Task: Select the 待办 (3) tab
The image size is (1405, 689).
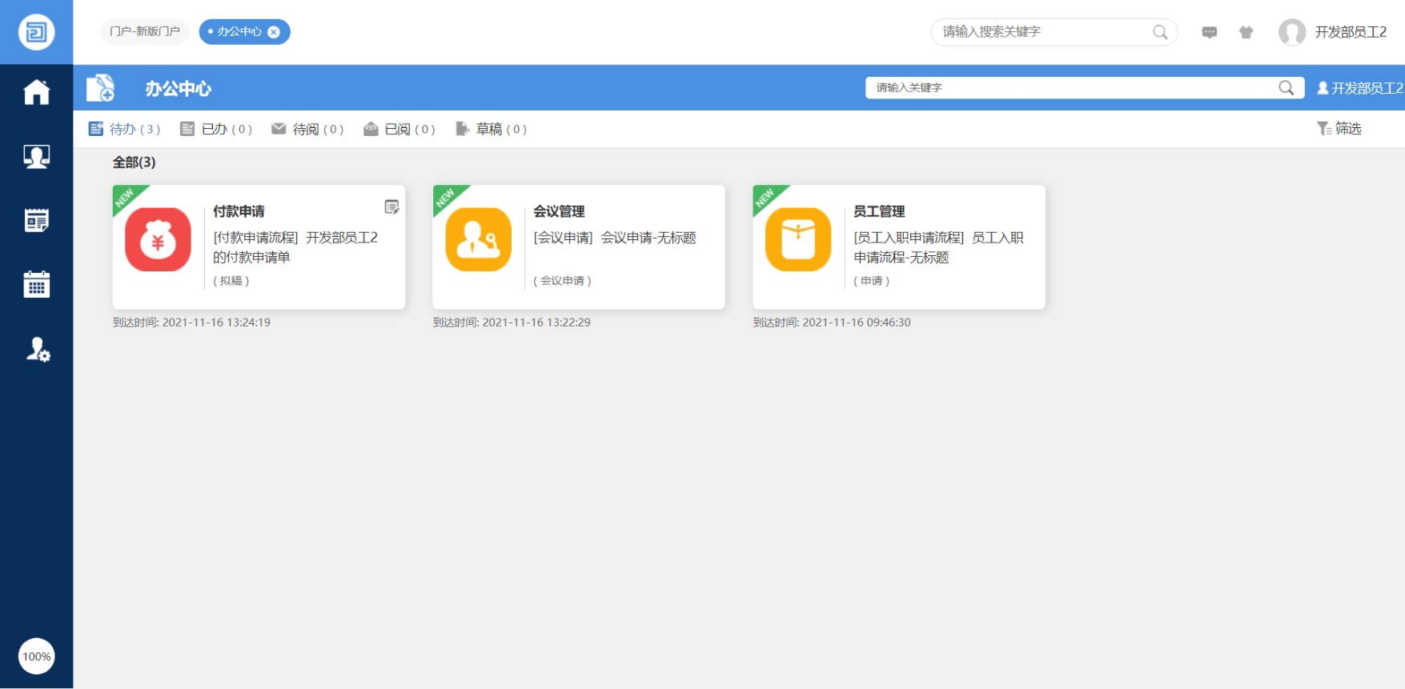Action: (124, 129)
